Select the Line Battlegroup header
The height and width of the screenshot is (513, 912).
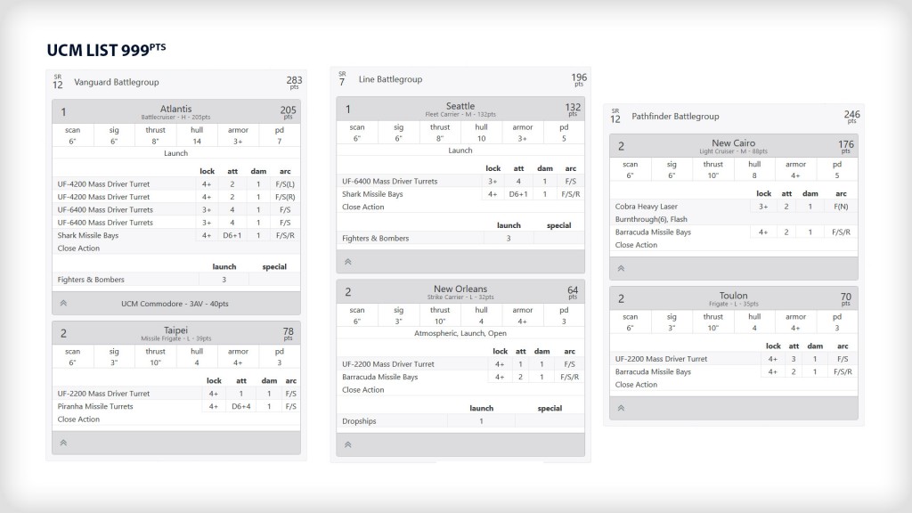pos(391,79)
